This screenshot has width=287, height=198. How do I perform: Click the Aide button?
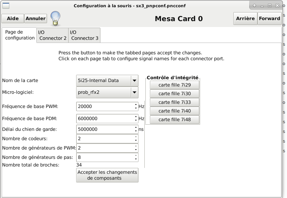click(x=13, y=18)
